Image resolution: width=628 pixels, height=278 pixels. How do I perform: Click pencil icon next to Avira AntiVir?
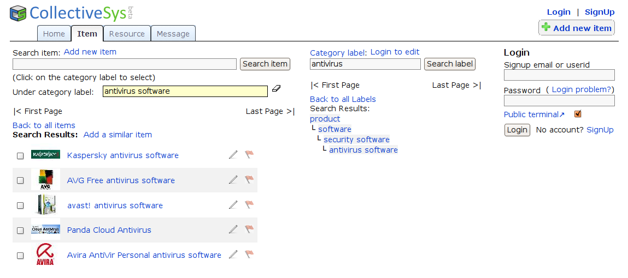point(233,255)
